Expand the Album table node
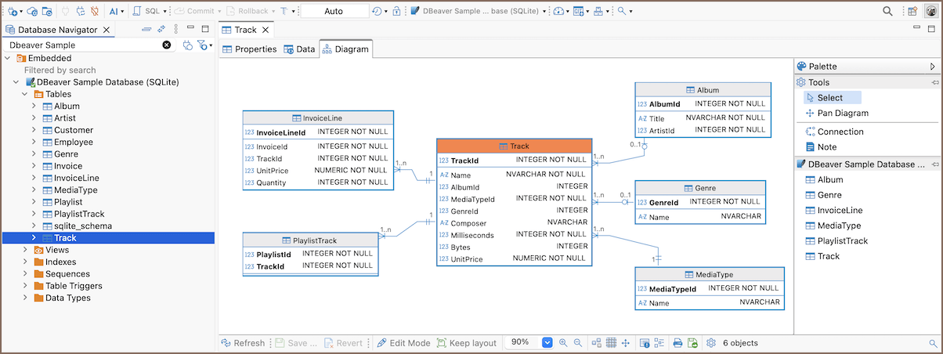This screenshot has width=943, height=354. click(33, 107)
